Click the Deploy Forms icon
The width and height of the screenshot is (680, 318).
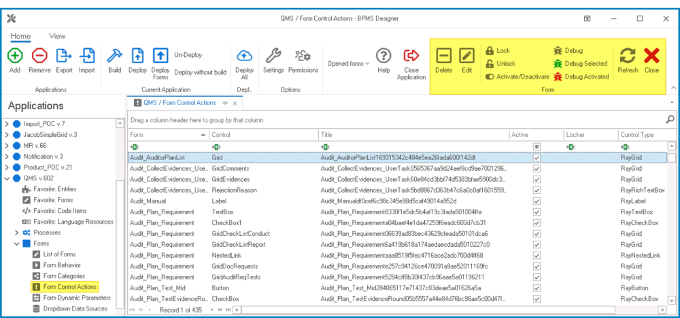(x=160, y=56)
